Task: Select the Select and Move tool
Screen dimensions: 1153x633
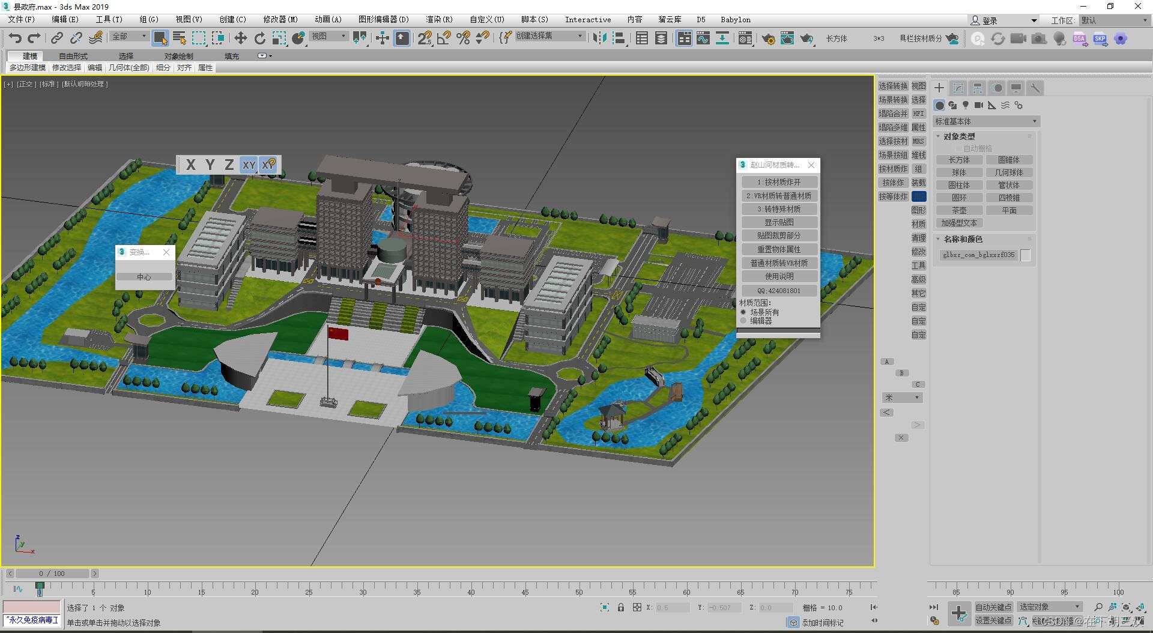Action: pyautogui.click(x=240, y=38)
